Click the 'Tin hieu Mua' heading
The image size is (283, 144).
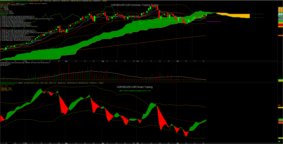pos(4,15)
